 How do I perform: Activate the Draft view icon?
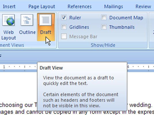coord(45,20)
